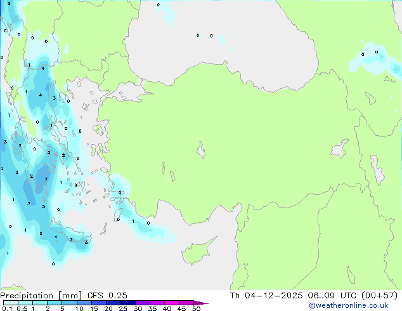Screen dimensions: 402x311
Task: Click the 0.1–0.5 mm legend color box
Action: click(11, 303)
